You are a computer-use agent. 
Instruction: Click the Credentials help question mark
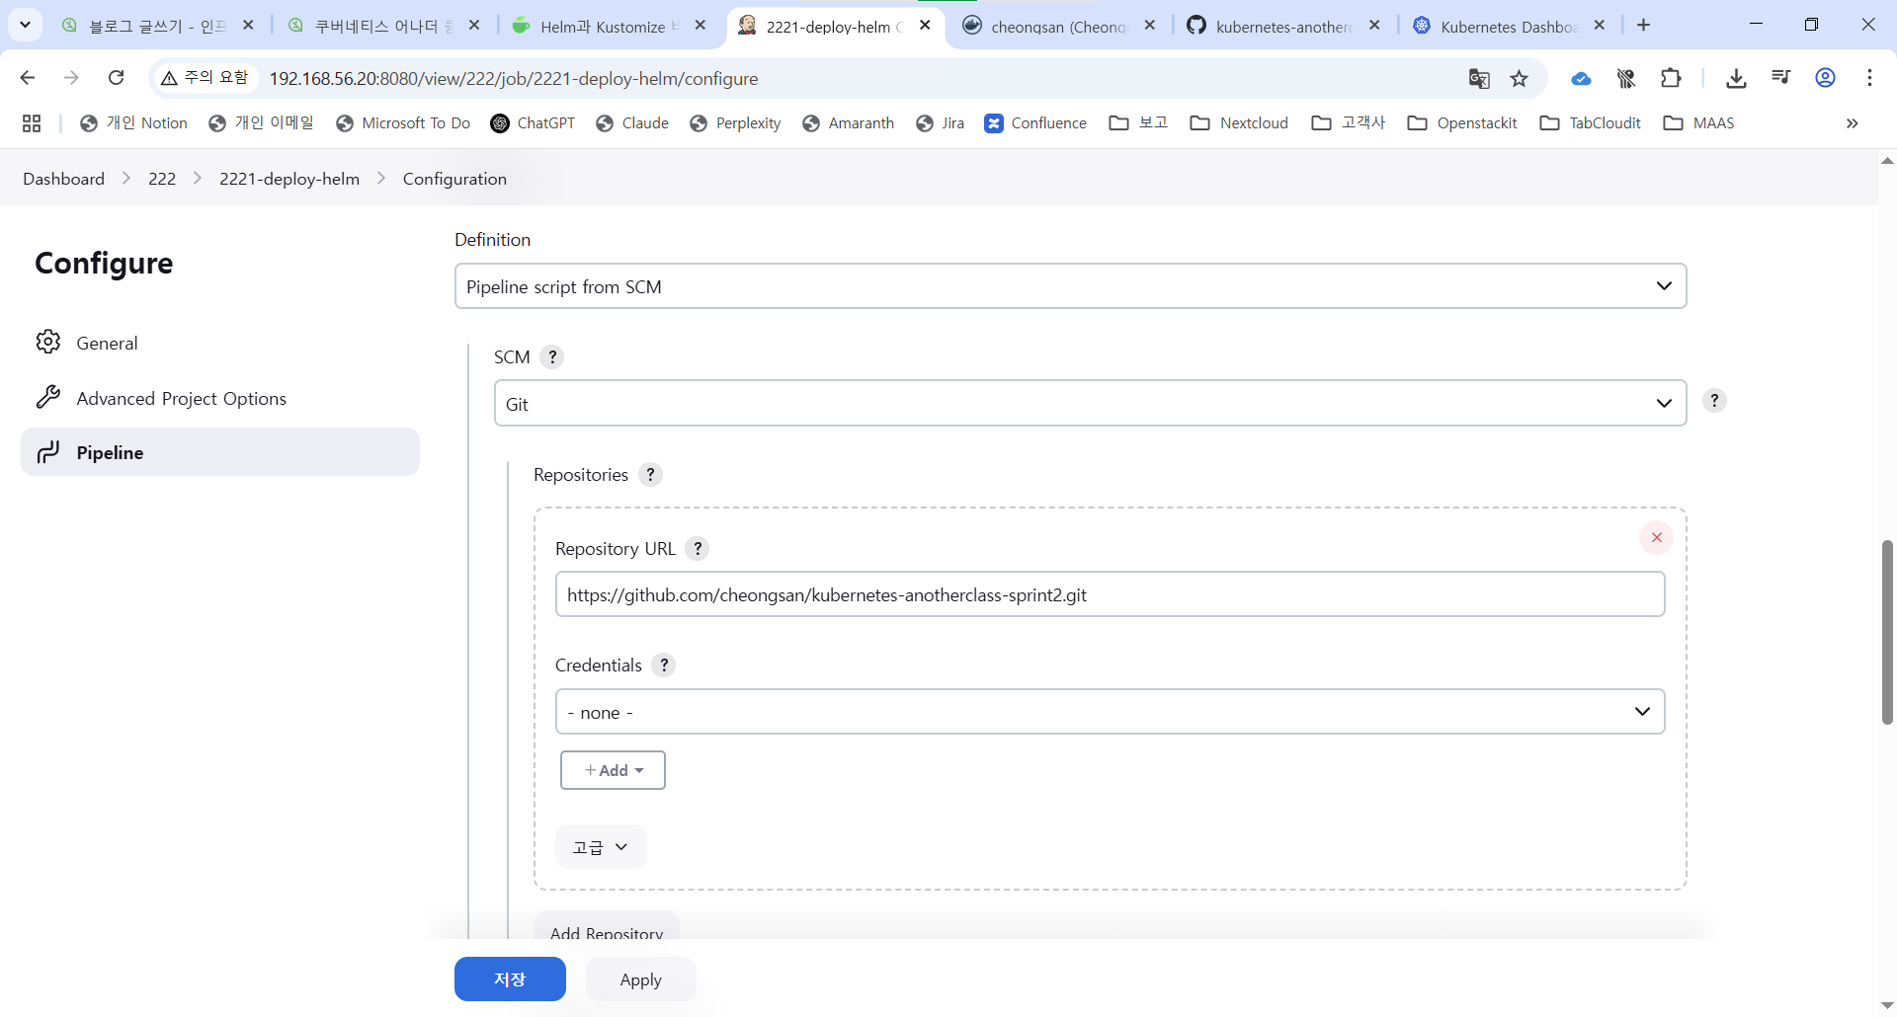coord(664,665)
